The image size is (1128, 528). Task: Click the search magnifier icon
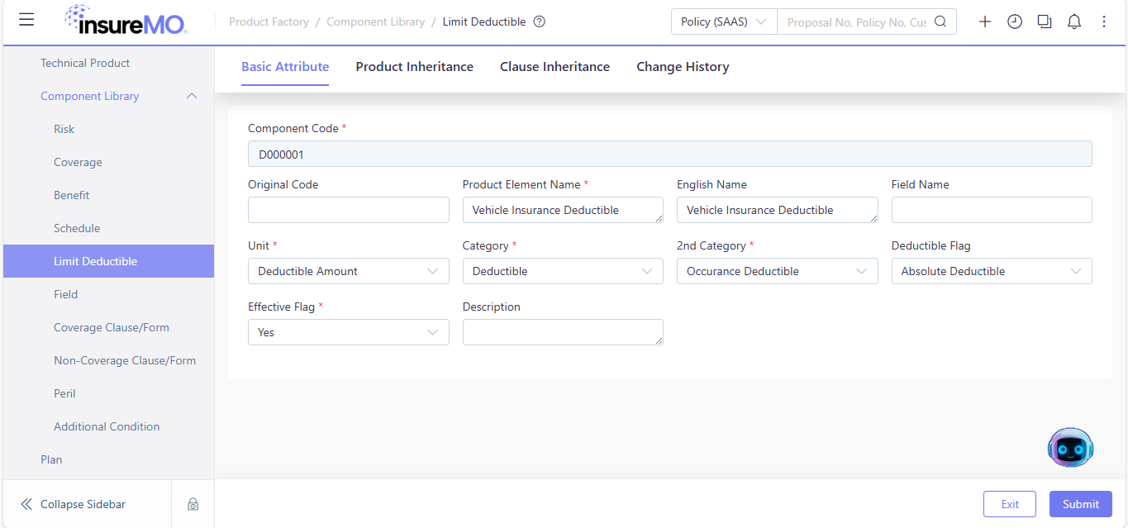[x=940, y=21]
